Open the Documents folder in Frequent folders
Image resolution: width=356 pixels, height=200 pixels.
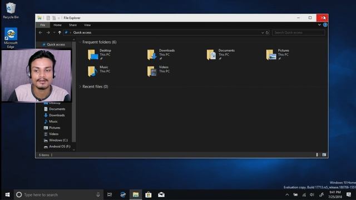(x=220, y=54)
